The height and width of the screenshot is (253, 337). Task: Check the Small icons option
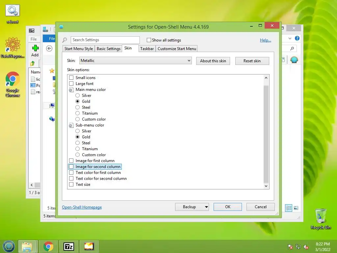coord(71,78)
